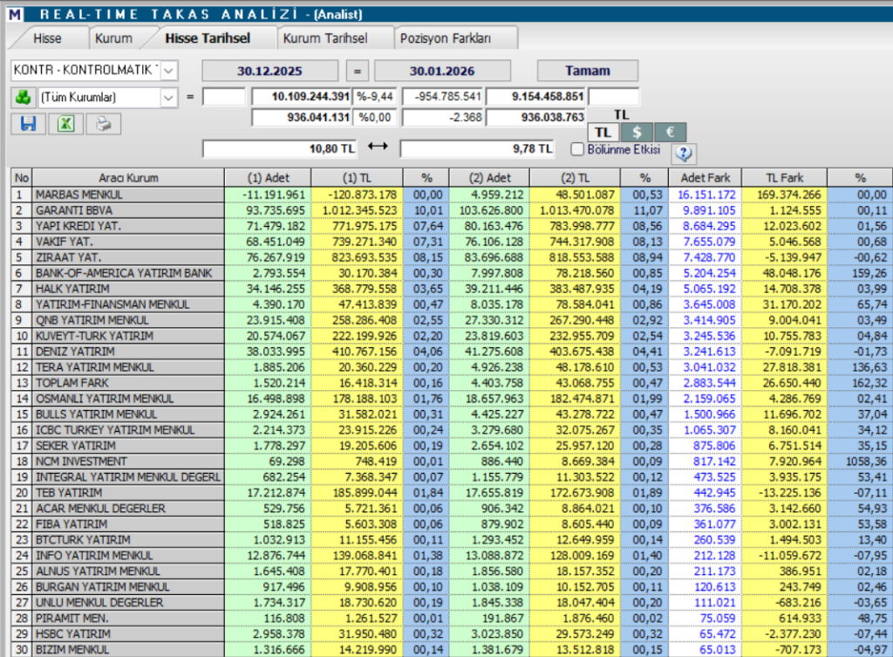Open the Kurum Tarihsel tab
The image size is (893, 657).
point(329,38)
